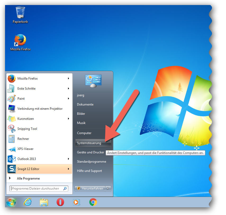Viewport: 226px width, 215px height.
Task: Expand the Outlook 2013 jump list arrow
Action: 68,159
